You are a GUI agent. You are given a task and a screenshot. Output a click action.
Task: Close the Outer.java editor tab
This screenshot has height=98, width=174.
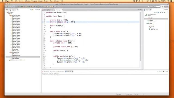[62, 10]
